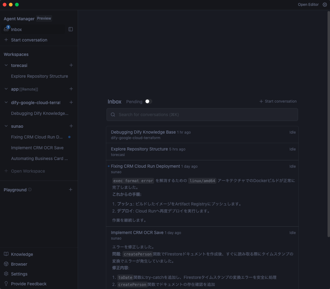Select Implement CRM OCR Save in sidebar
This screenshot has width=330, height=289.
coord(37,148)
